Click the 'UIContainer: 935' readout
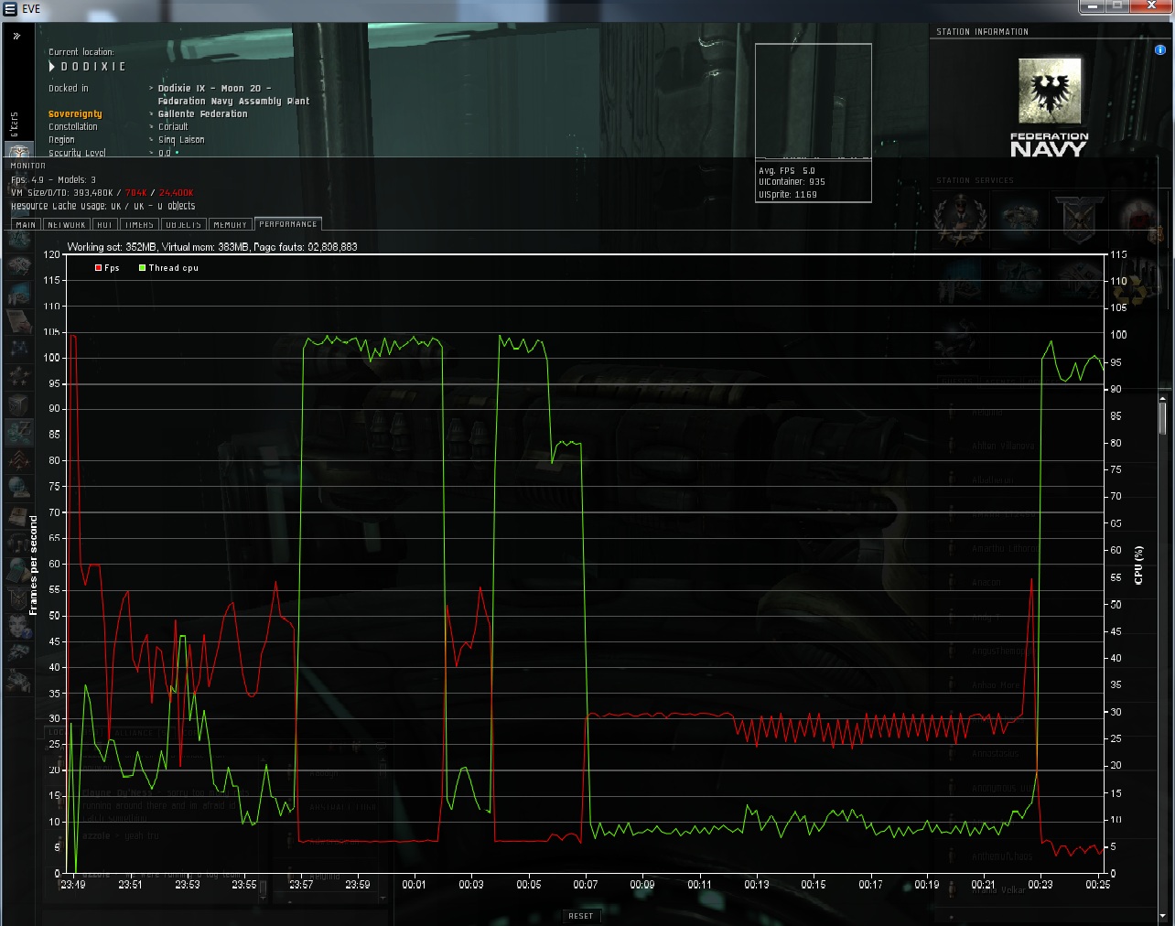 point(792,182)
